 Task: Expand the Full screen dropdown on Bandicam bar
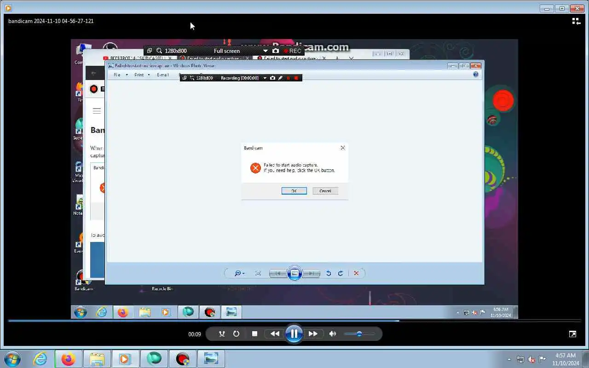pos(265,51)
